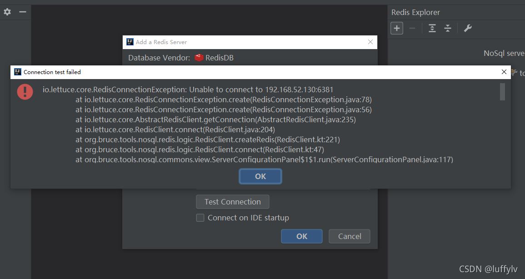Expand all nodes in Redis Explorer
This screenshot has width=525, height=279.
click(432, 28)
